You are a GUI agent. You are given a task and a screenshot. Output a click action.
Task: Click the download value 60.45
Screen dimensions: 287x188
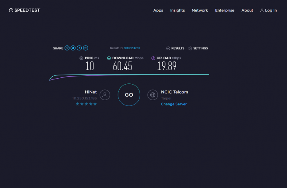[122, 66]
